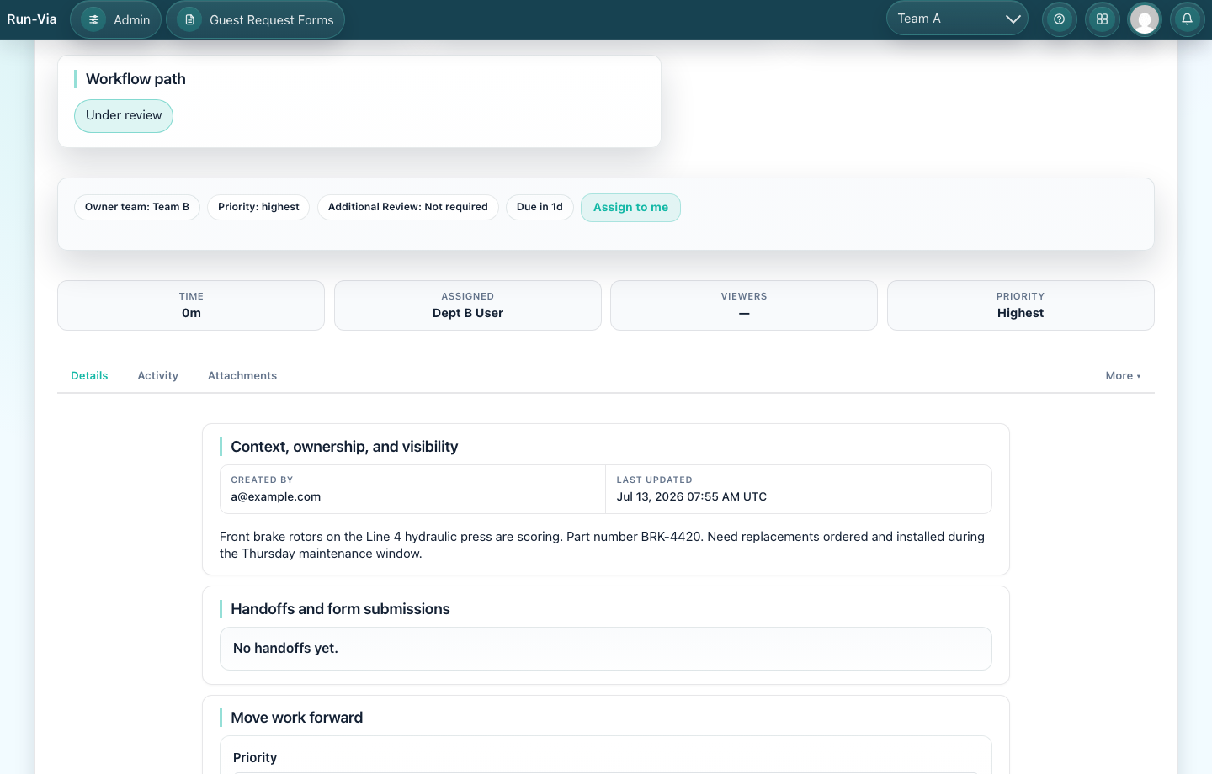Switch to the Details tab
The height and width of the screenshot is (774, 1212).
(89, 376)
